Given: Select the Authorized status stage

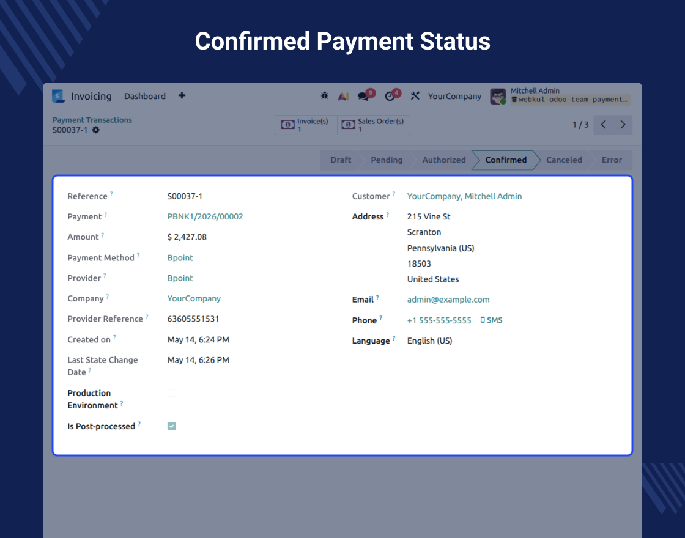Looking at the screenshot, I should click(444, 160).
